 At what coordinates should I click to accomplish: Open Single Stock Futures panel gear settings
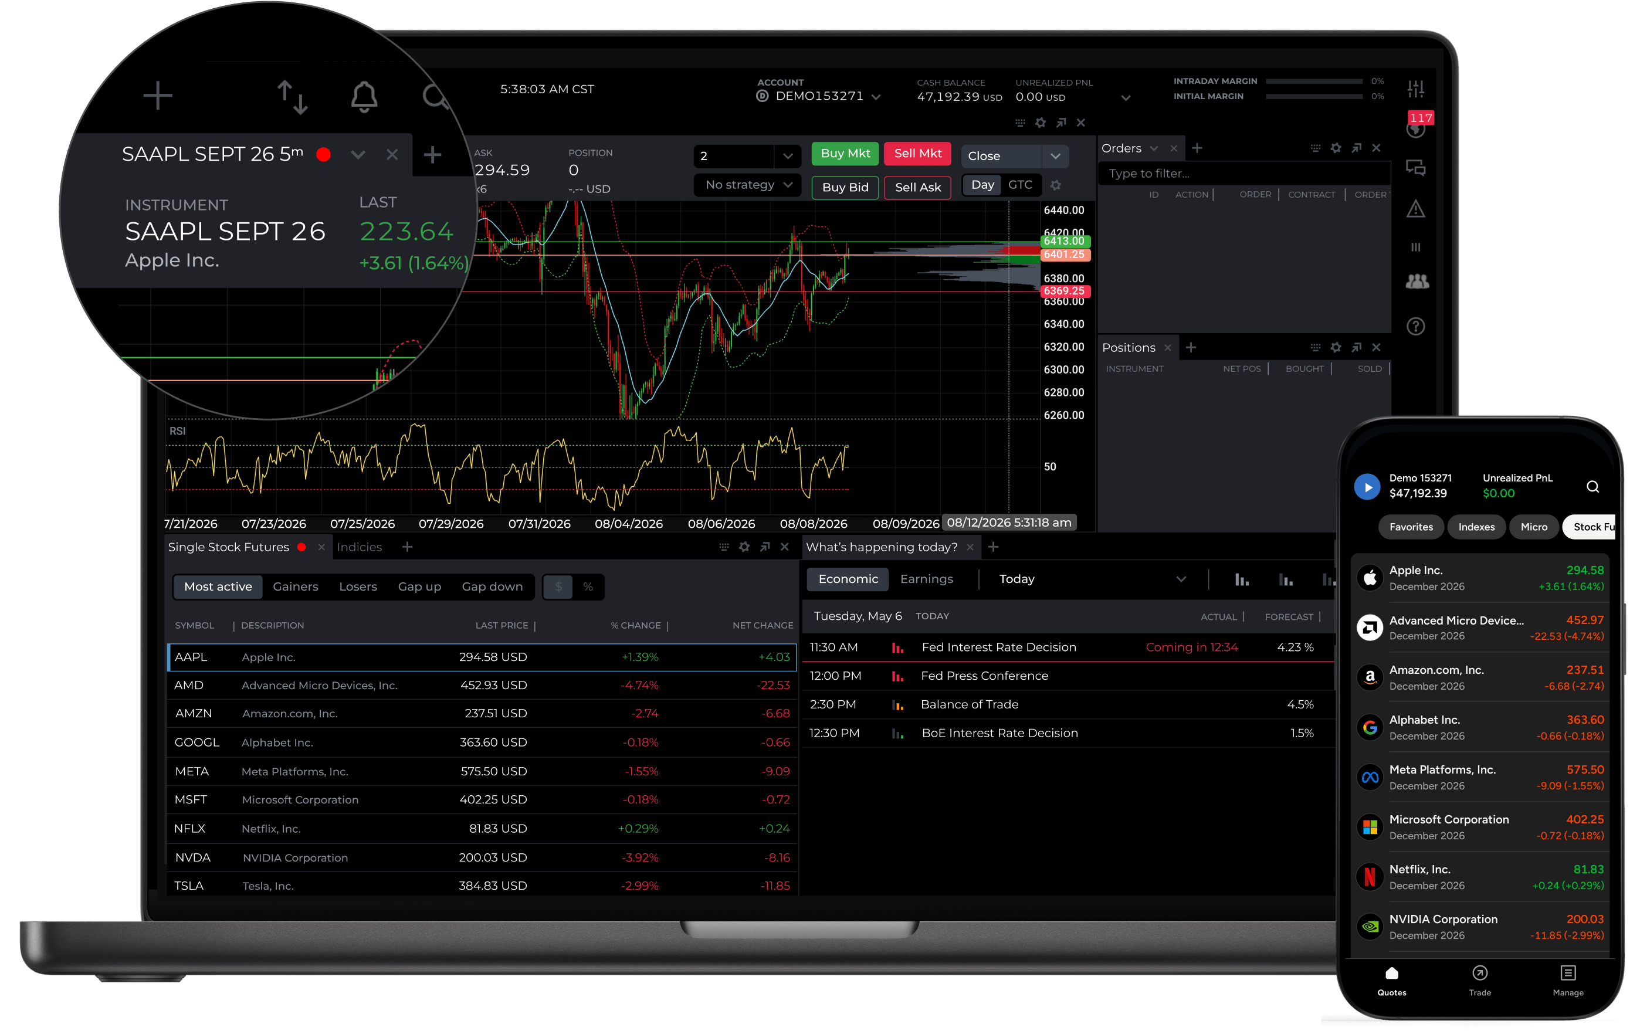[x=744, y=547]
